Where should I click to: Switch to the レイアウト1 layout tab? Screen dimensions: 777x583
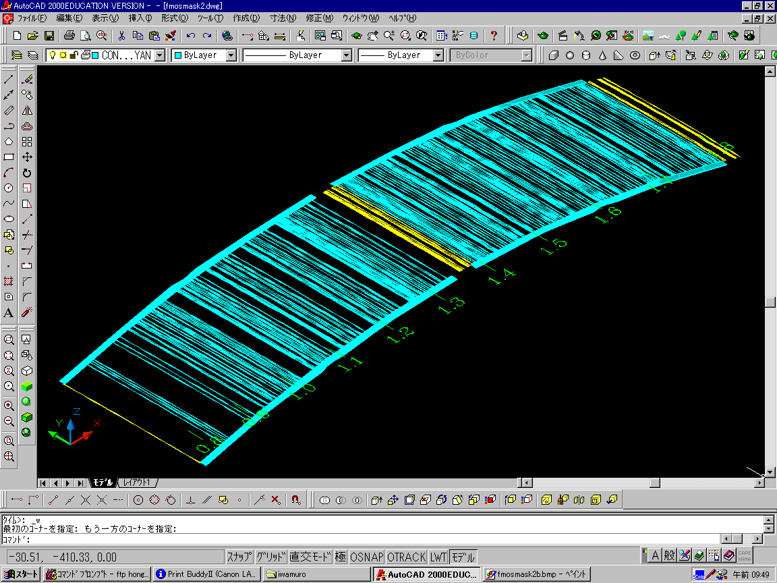pyautogui.click(x=137, y=482)
